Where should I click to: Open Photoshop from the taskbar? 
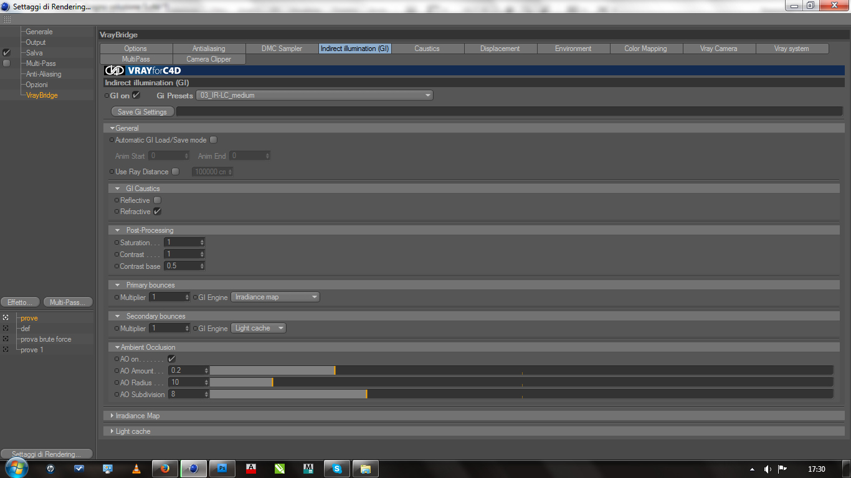pos(222,469)
